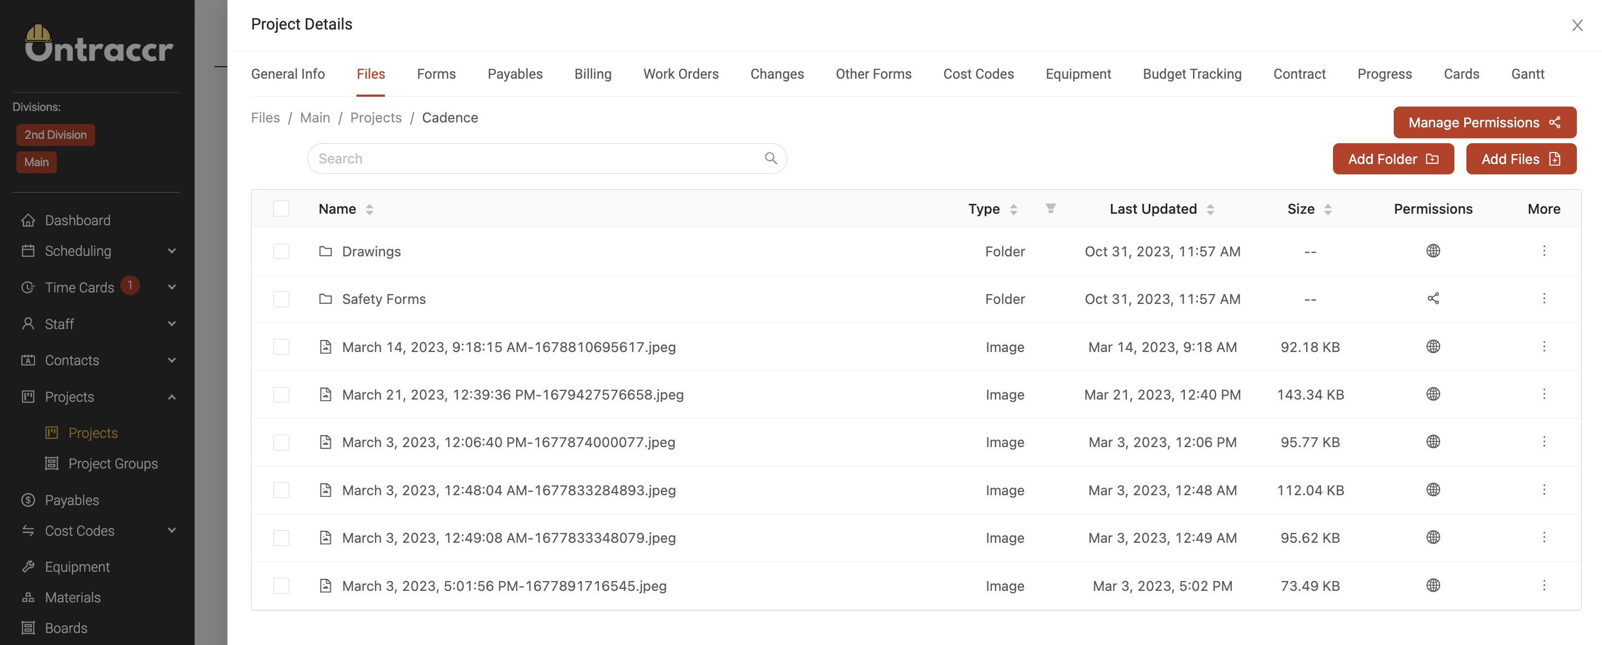1602x645 pixels.
Task: Click the globe permission icon for Drawings
Action: [x=1433, y=251]
